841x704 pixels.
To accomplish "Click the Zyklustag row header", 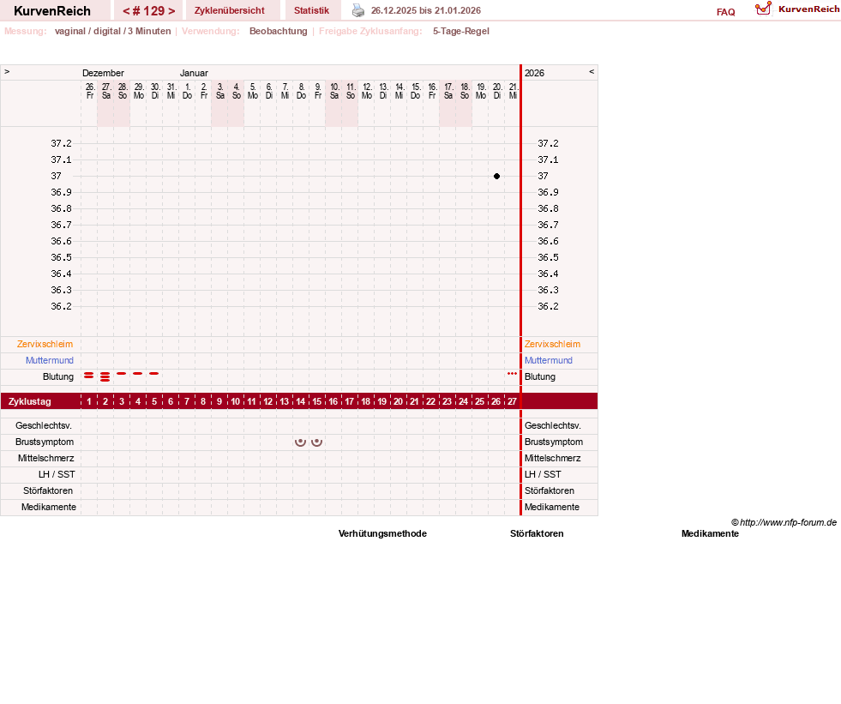I will coord(30,401).
